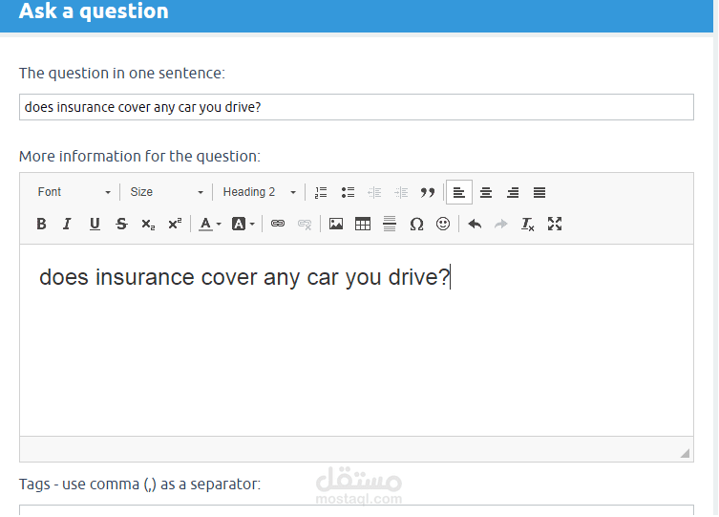719x517 pixels.
Task: Center align the text
Action: [486, 192]
